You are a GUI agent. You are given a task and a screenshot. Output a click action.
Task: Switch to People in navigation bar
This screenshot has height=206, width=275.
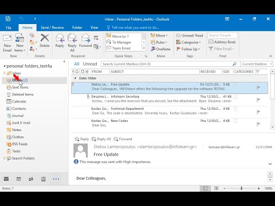click(31, 179)
